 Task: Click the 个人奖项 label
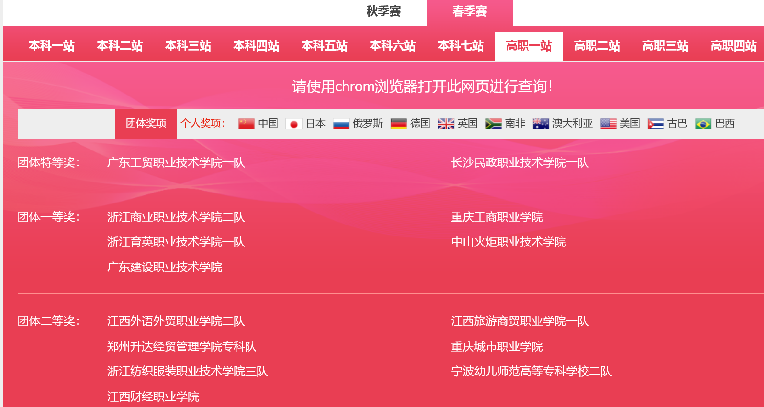pyautogui.click(x=202, y=124)
